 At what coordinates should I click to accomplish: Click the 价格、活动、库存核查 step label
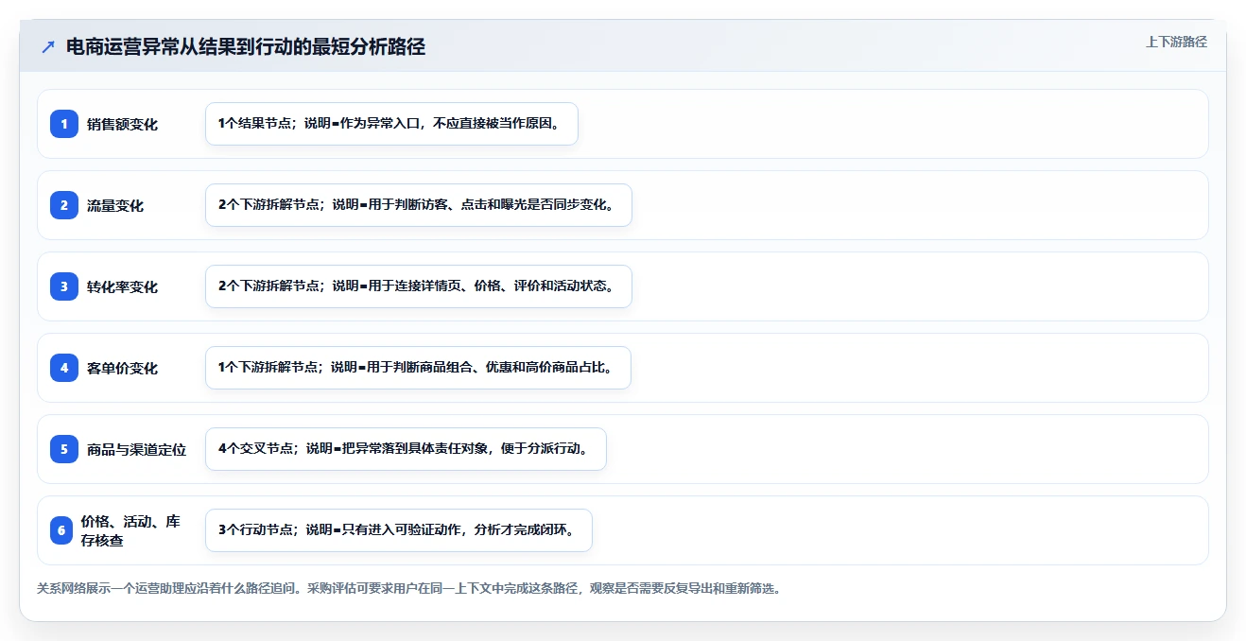[130, 530]
